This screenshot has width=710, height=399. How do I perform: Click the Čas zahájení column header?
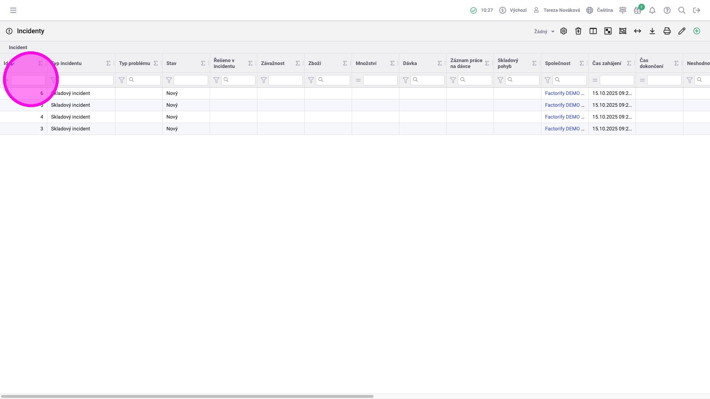coord(606,63)
